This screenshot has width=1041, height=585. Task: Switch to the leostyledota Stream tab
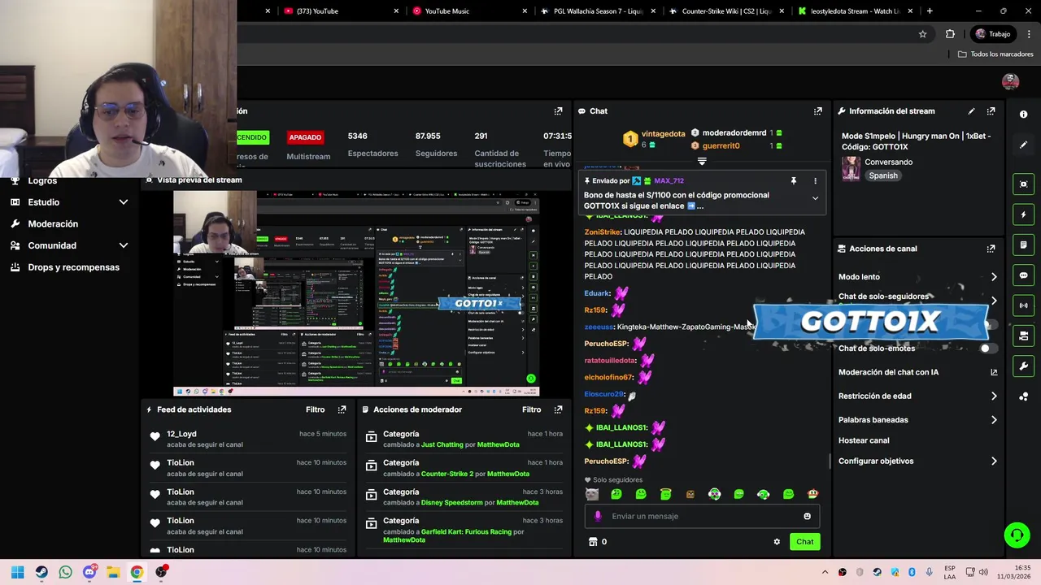[856, 11]
